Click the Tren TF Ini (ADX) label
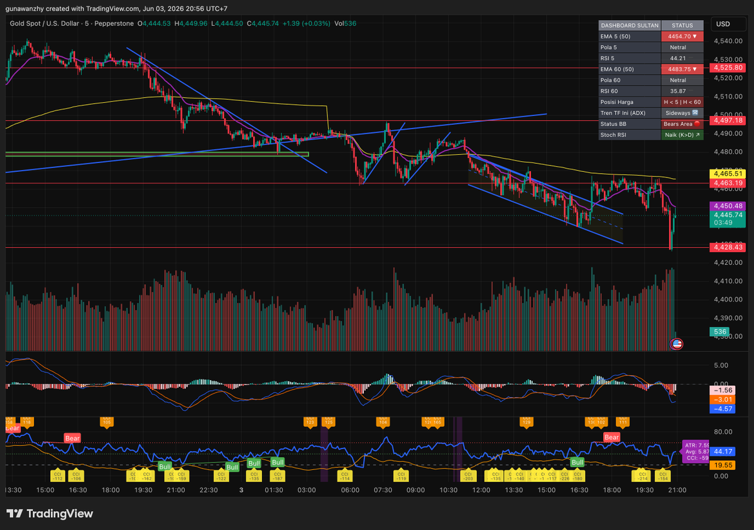This screenshot has height=530, width=754. click(x=623, y=113)
